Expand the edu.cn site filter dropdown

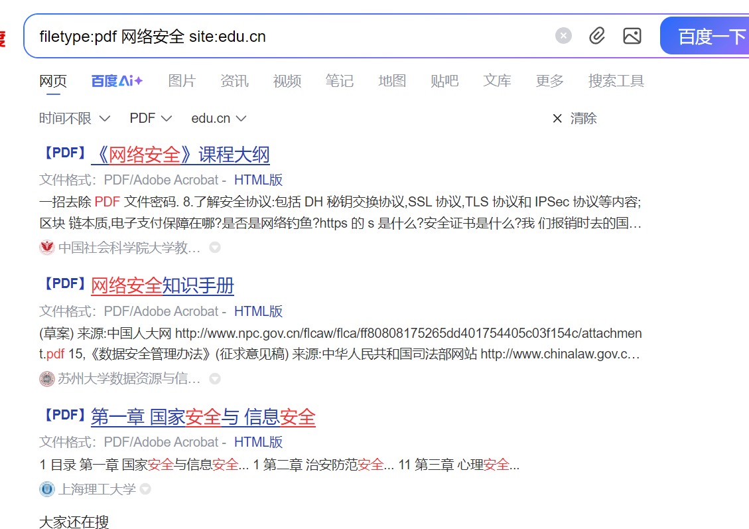(219, 118)
